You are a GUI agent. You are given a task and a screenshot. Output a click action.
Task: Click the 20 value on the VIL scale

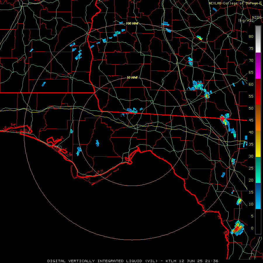pyautogui.click(x=251, y=180)
